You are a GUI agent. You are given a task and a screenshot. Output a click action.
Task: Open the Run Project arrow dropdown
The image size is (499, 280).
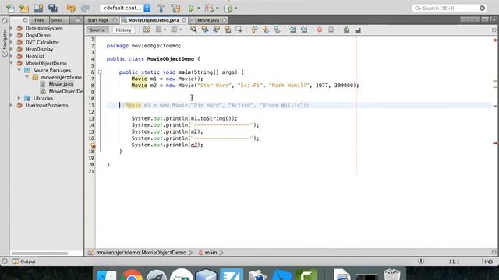point(198,9)
